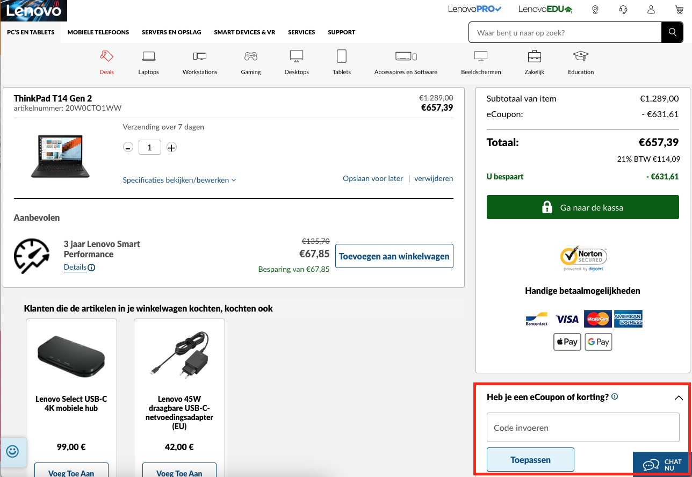Click the info icon beside Details
Screen dimensions: 692x477
91,268
